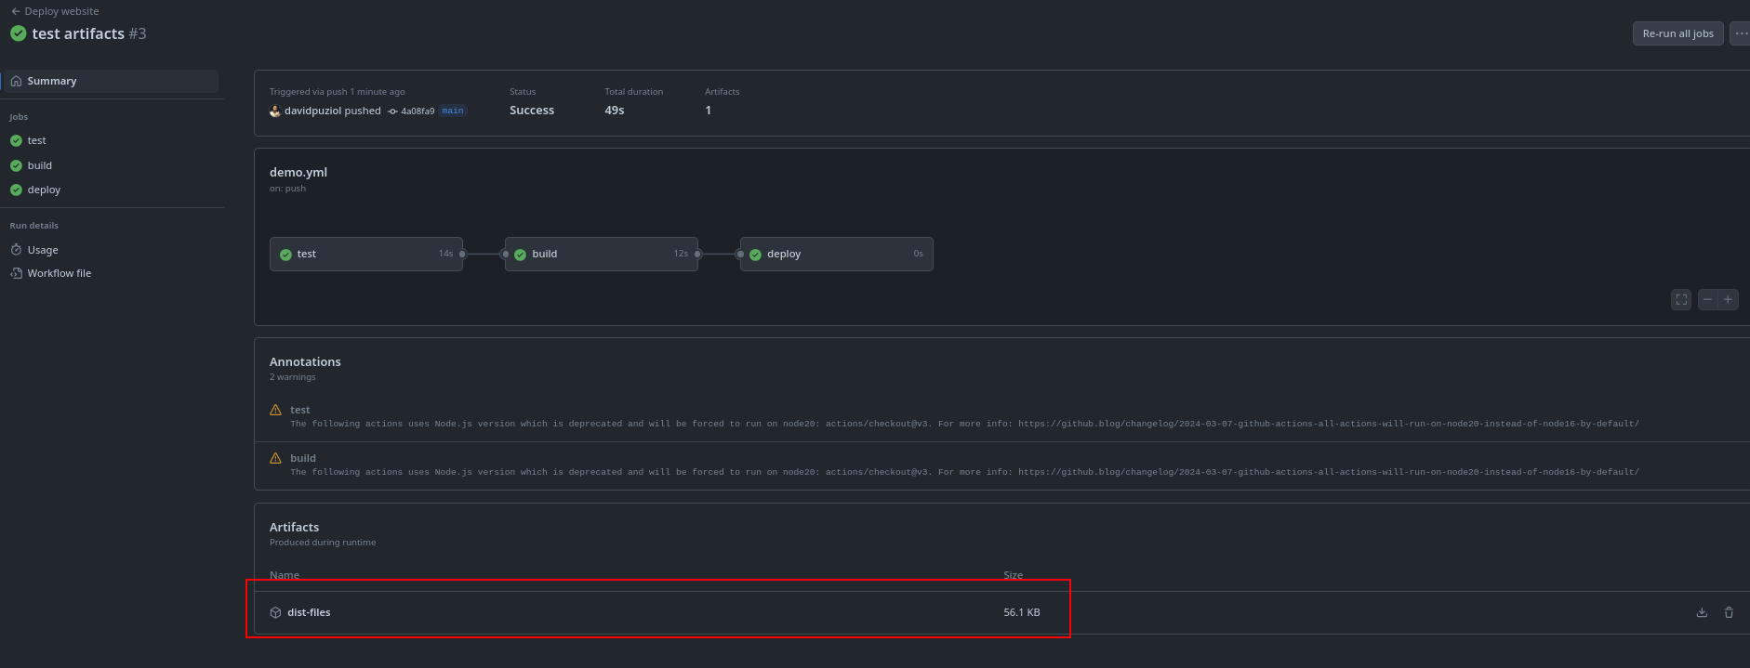Viewport: 1750px width, 668px height.
Task: Open the Summary tab in sidebar
Action: 52,81
